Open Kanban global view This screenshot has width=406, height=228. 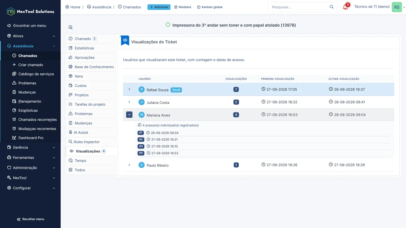[x=210, y=7]
